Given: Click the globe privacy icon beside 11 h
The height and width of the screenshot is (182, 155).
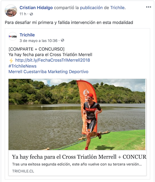Looking at the screenshot, I should (x=31, y=14).
